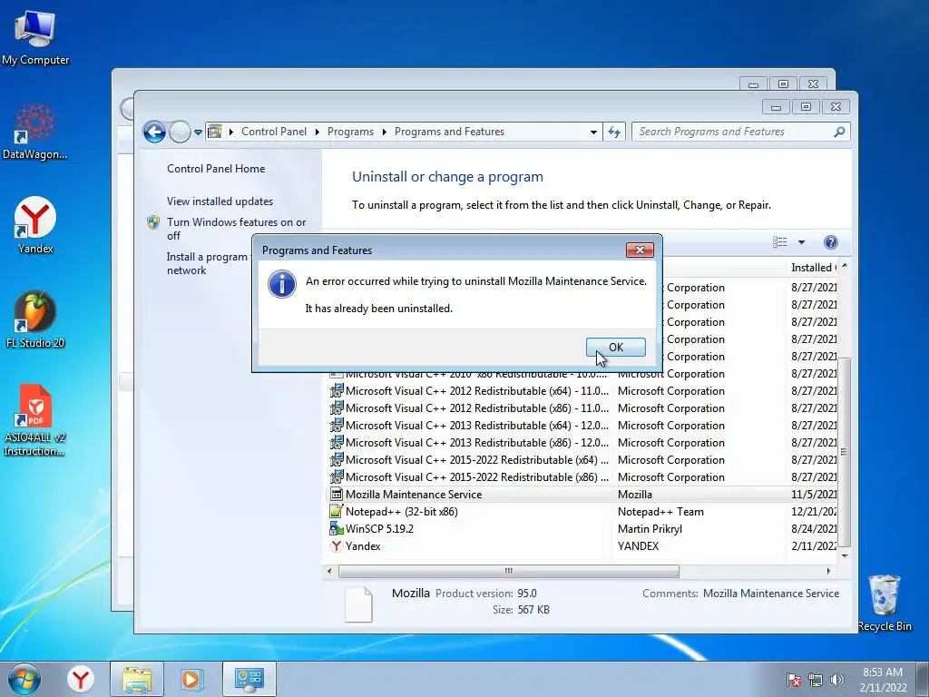Launch Yandex browser from the taskbar
The image size is (929, 697).
[x=81, y=679]
